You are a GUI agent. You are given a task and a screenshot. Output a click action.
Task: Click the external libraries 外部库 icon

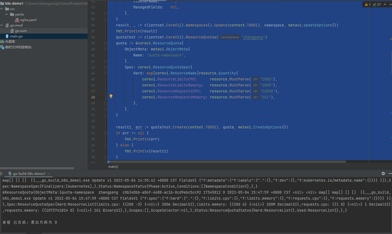[2, 42]
